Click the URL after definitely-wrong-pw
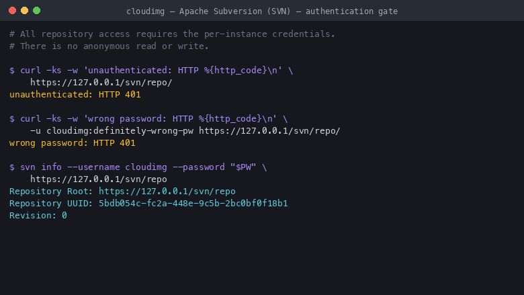This screenshot has height=295, width=524. [x=269, y=131]
